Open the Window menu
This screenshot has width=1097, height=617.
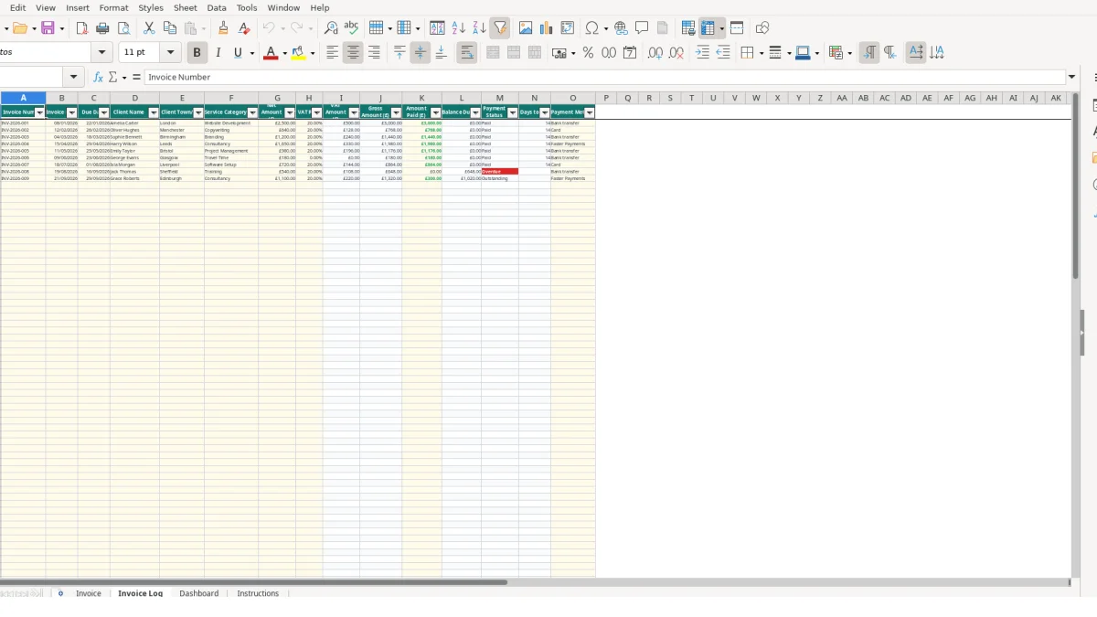click(x=283, y=7)
